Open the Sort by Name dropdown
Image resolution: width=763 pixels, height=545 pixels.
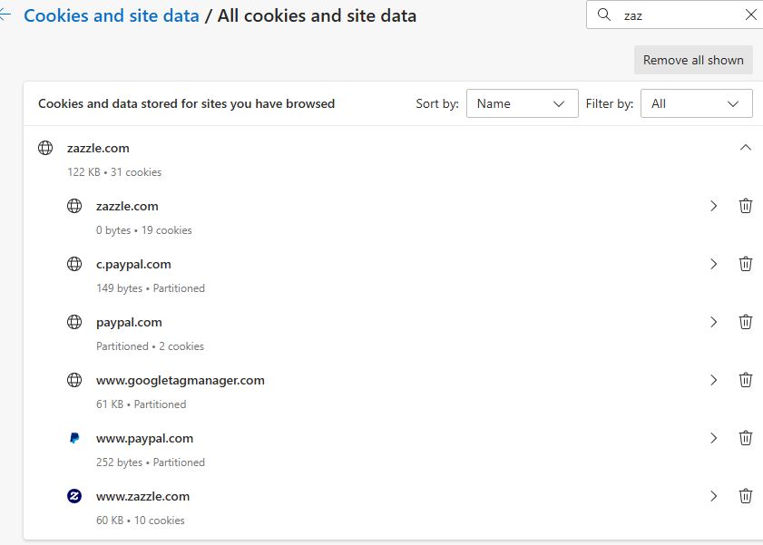(x=523, y=103)
